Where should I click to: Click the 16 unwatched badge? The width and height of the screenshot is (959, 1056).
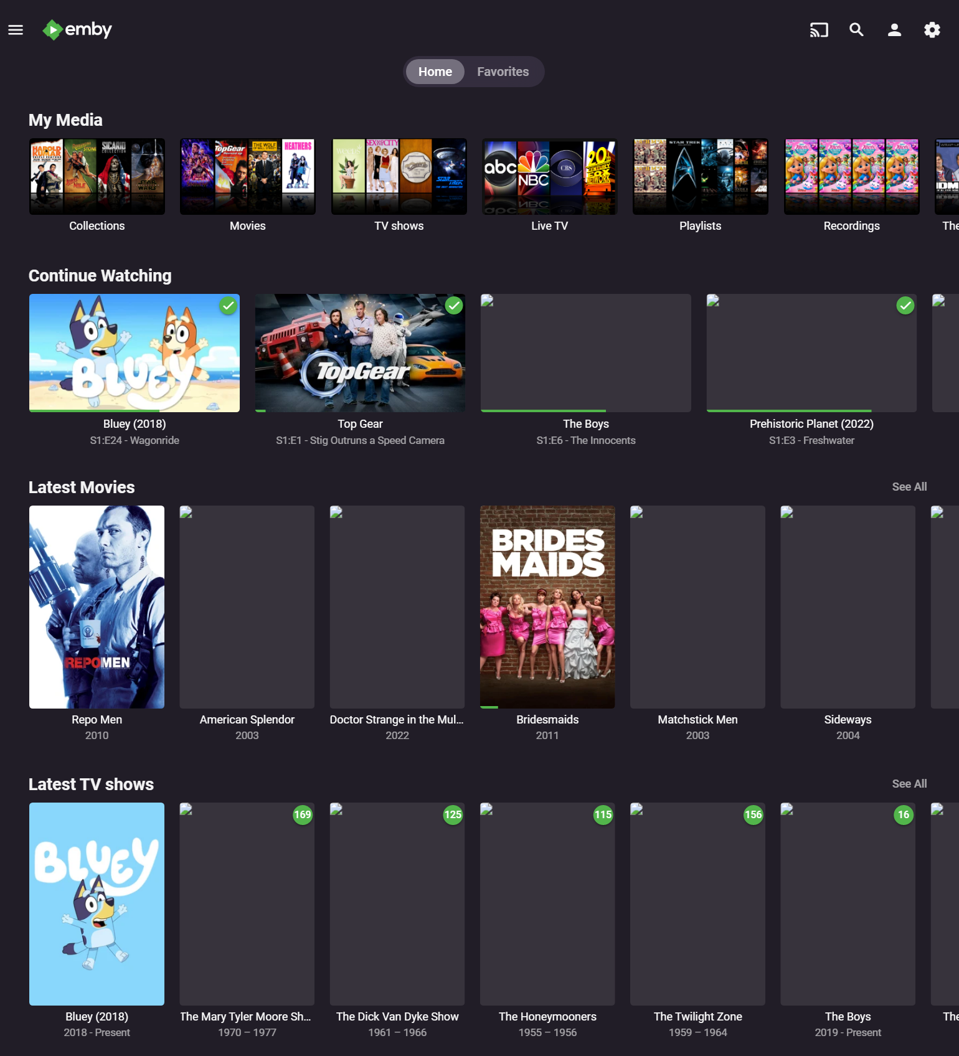tap(904, 815)
